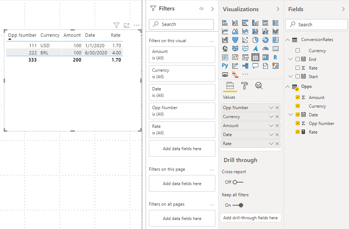349x229 pixels.
Task: Select the Line chart visual
Action: (x=225, y=31)
